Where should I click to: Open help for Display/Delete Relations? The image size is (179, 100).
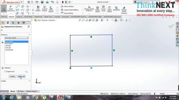pos(29,27)
